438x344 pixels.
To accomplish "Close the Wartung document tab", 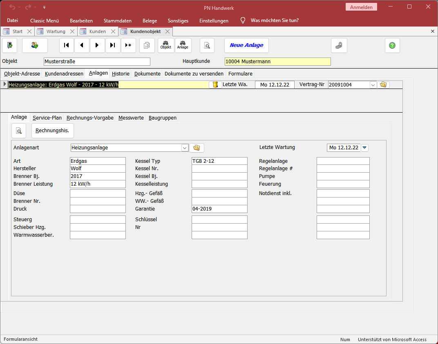I will (x=72, y=31).
